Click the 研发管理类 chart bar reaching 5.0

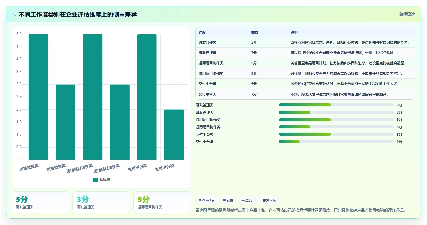click(x=38, y=97)
